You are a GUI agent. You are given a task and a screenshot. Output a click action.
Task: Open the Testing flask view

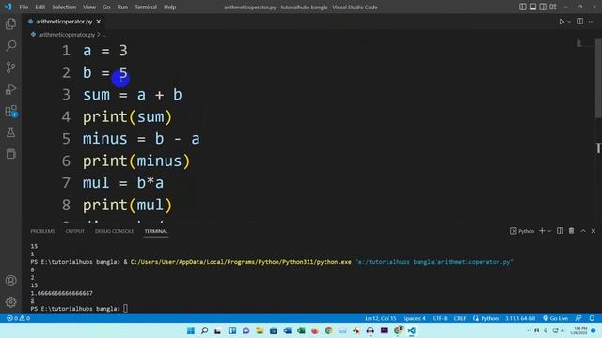pos(10,132)
